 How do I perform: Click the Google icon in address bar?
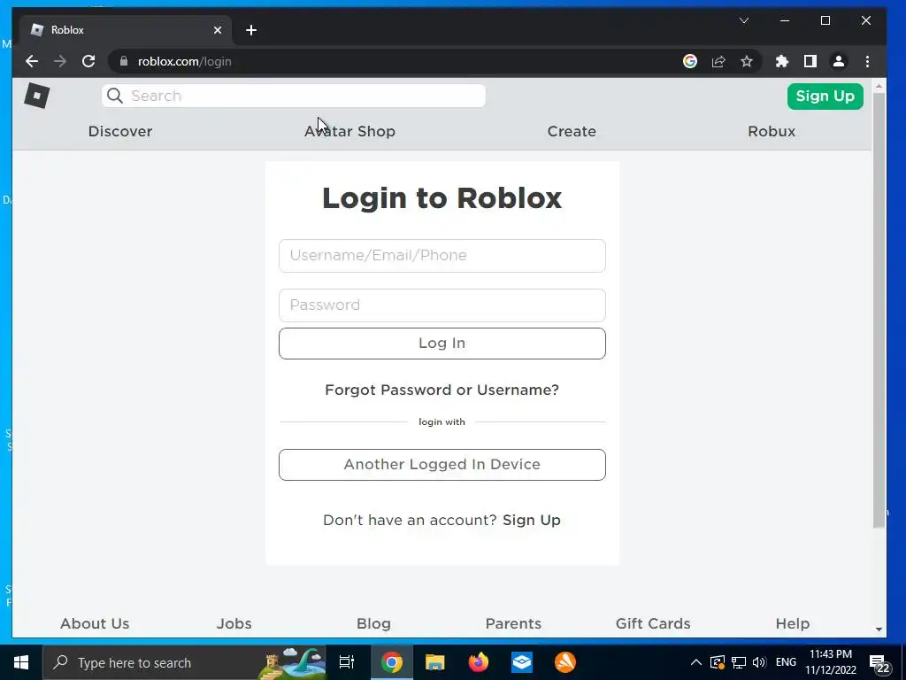(690, 61)
